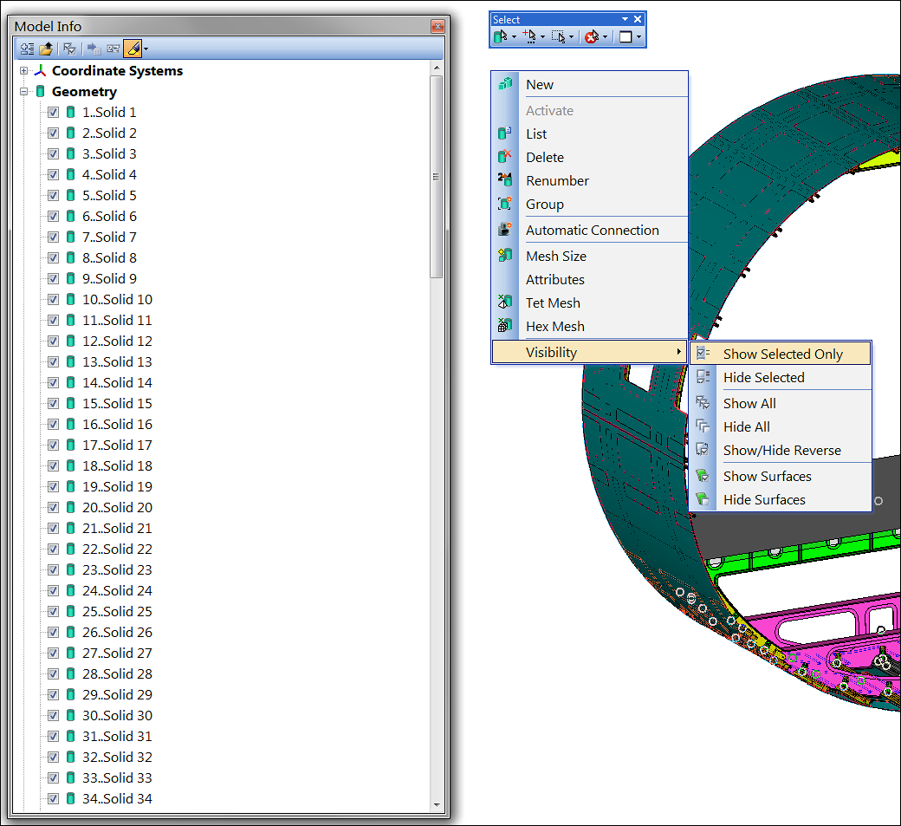The image size is (901, 826).
Task: Select Hide All from the visibility options
Action: tap(747, 426)
